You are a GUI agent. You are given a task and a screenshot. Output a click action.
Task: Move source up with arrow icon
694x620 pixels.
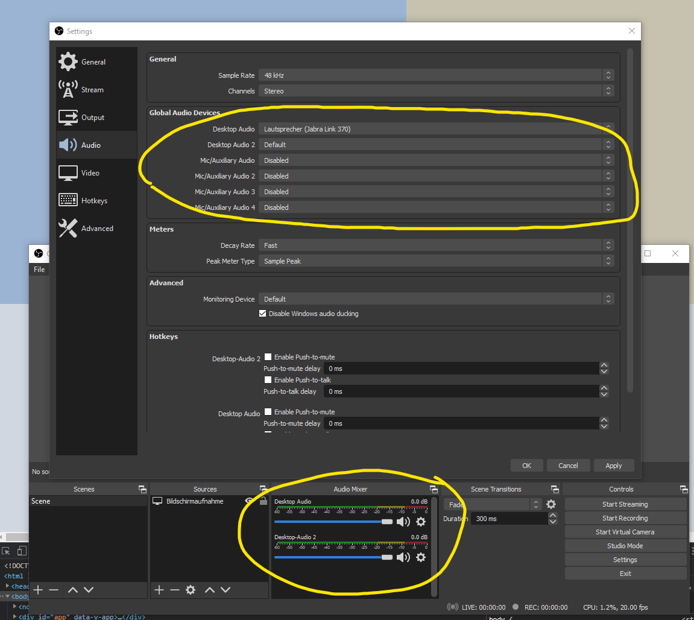coord(210,589)
